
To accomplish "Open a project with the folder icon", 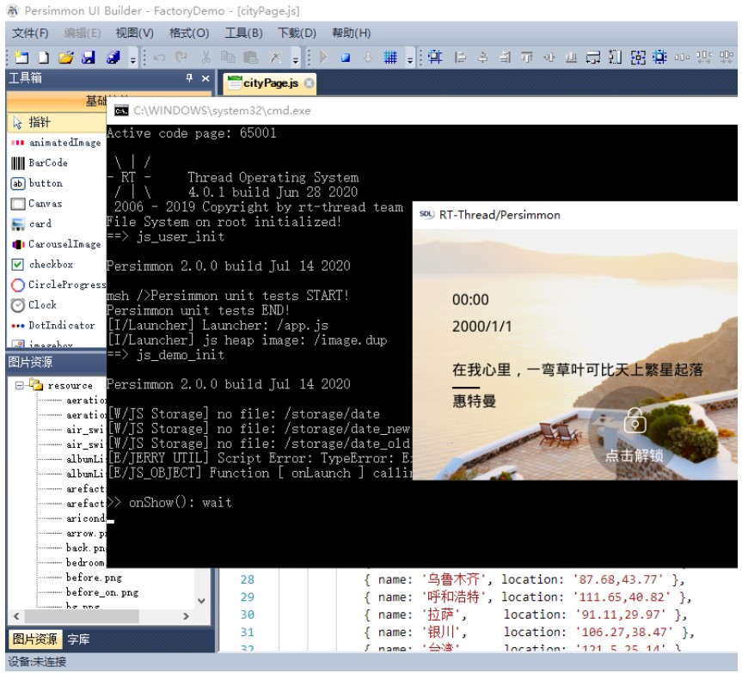I will pyautogui.click(x=66, y=58).
